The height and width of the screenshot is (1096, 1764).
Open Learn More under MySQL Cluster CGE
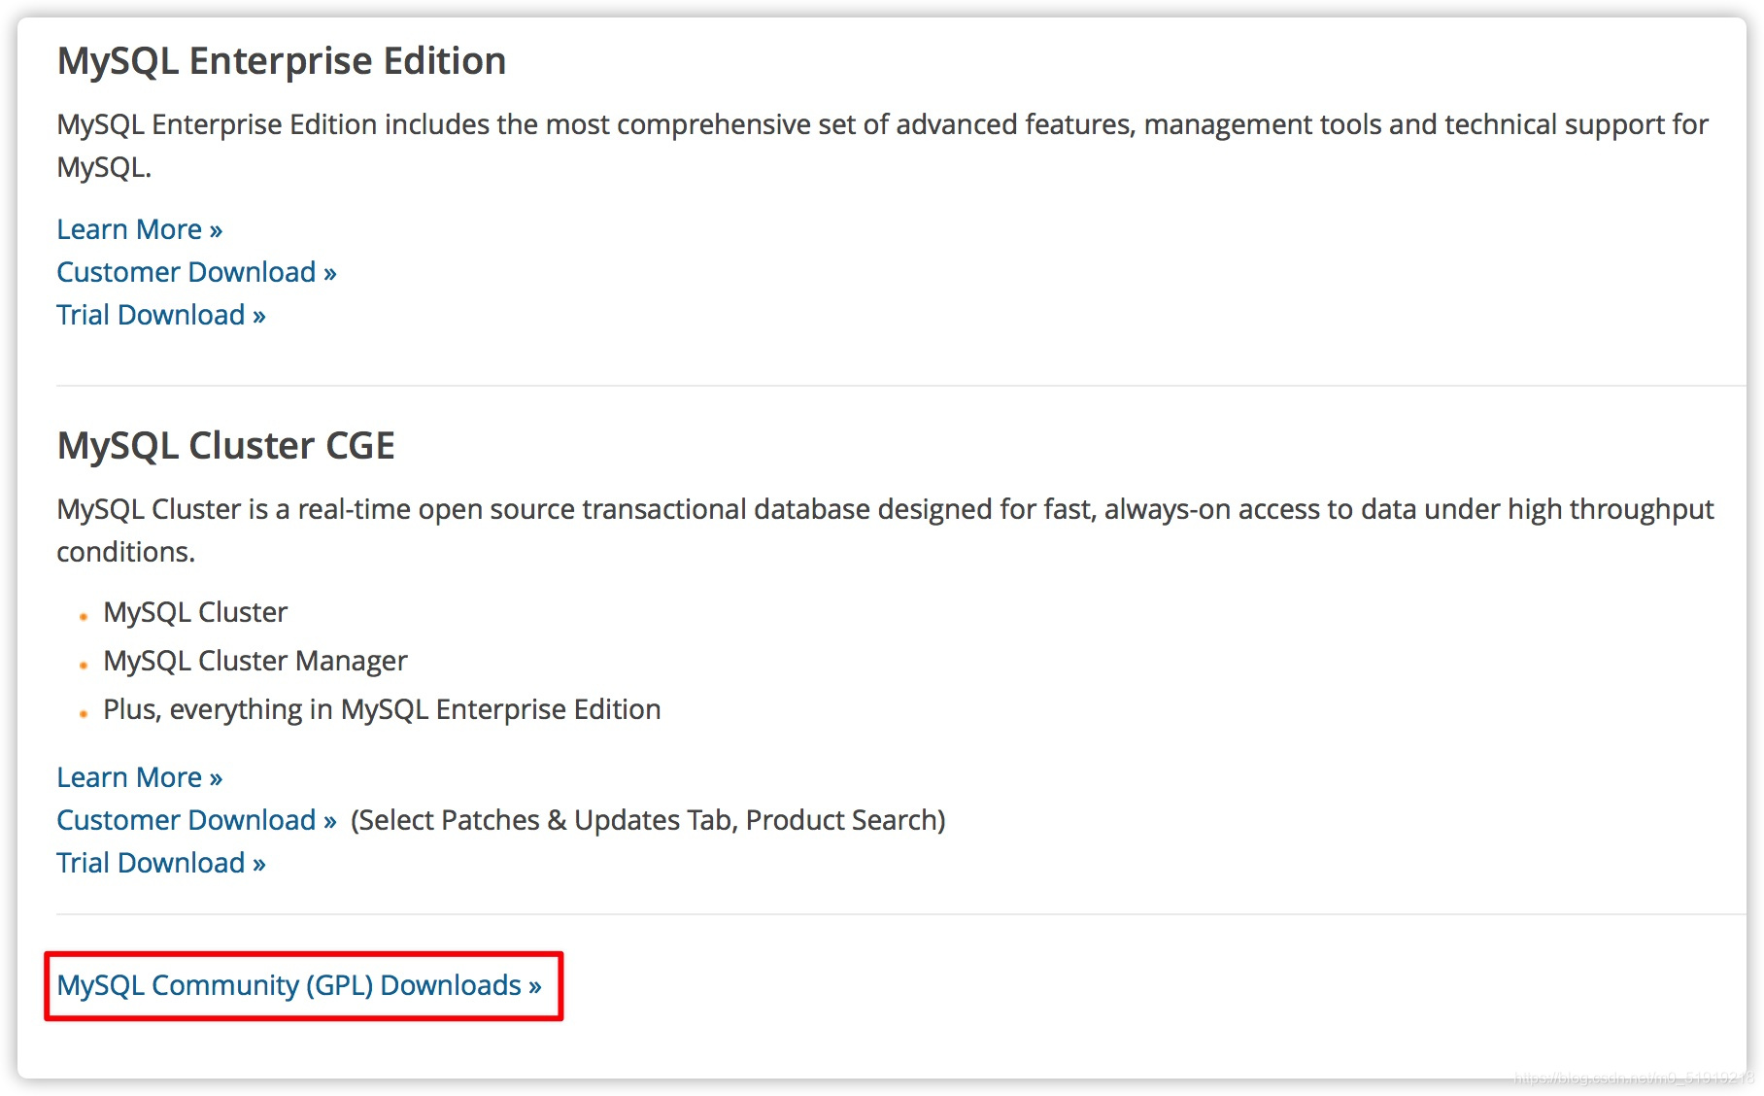click(x=140, y=777)
